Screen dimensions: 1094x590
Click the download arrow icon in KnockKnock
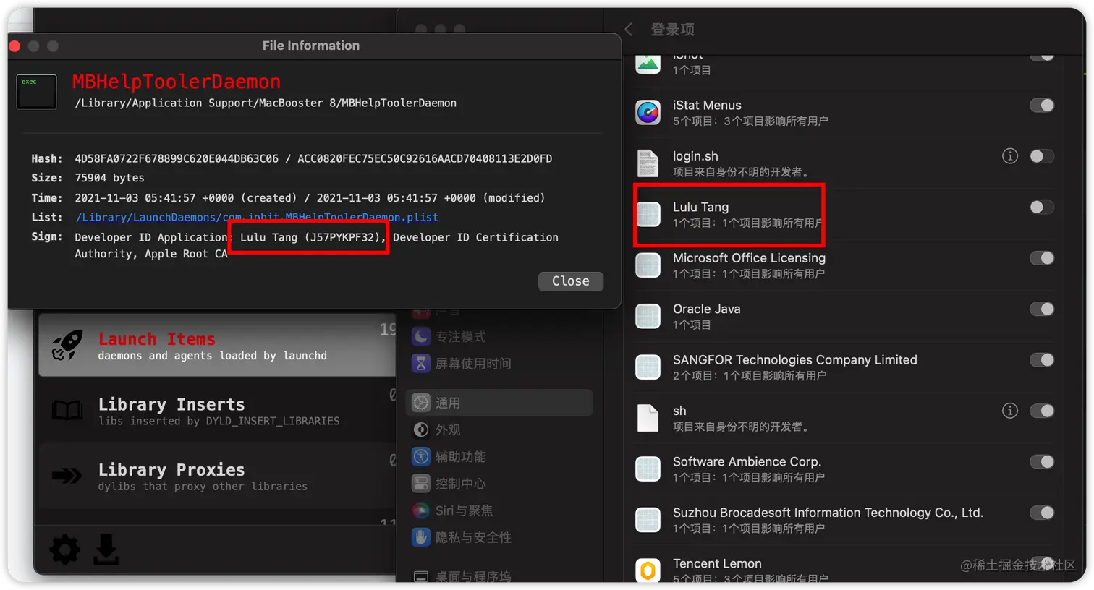click(106, 550)
